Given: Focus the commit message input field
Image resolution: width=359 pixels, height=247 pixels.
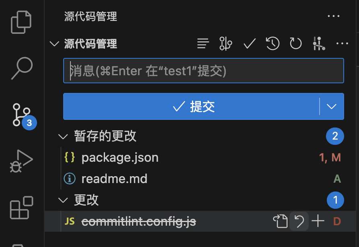Looking at the screenshot, I should (204, 70).
